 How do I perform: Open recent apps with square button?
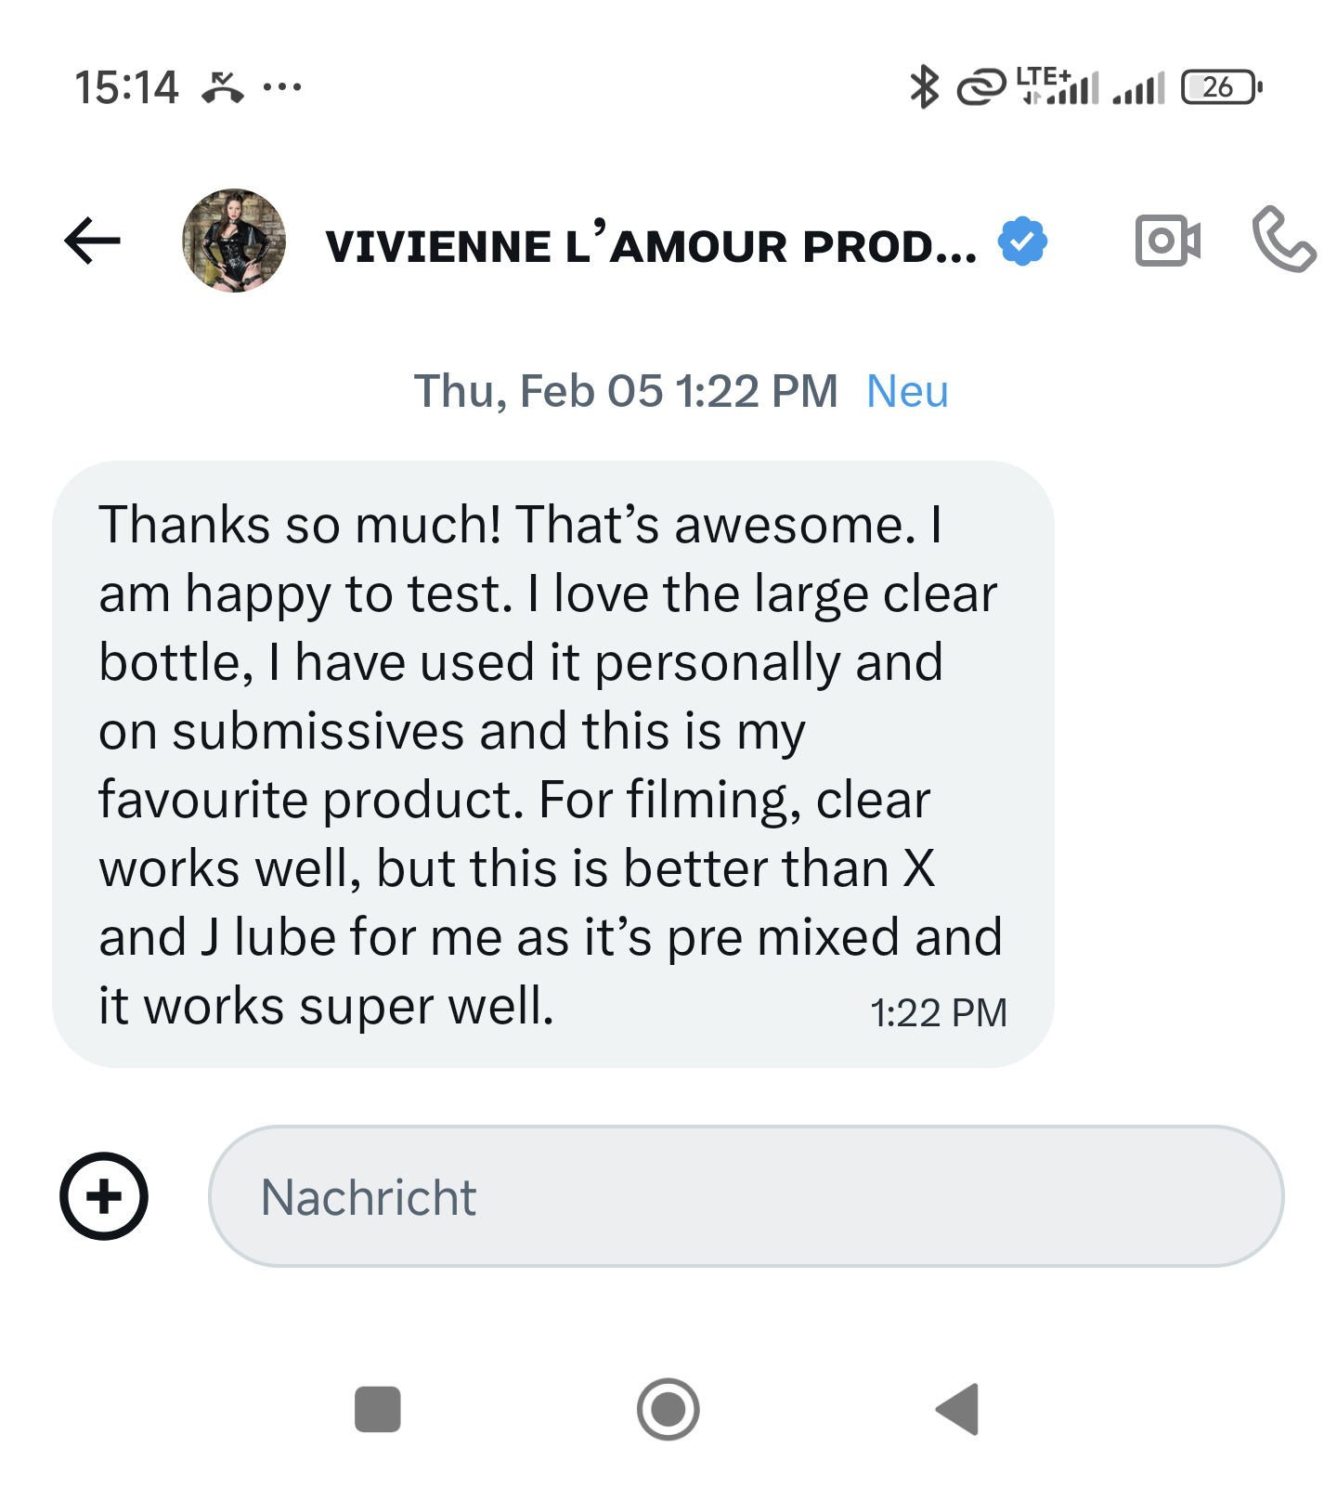(x=378, y=1409)
